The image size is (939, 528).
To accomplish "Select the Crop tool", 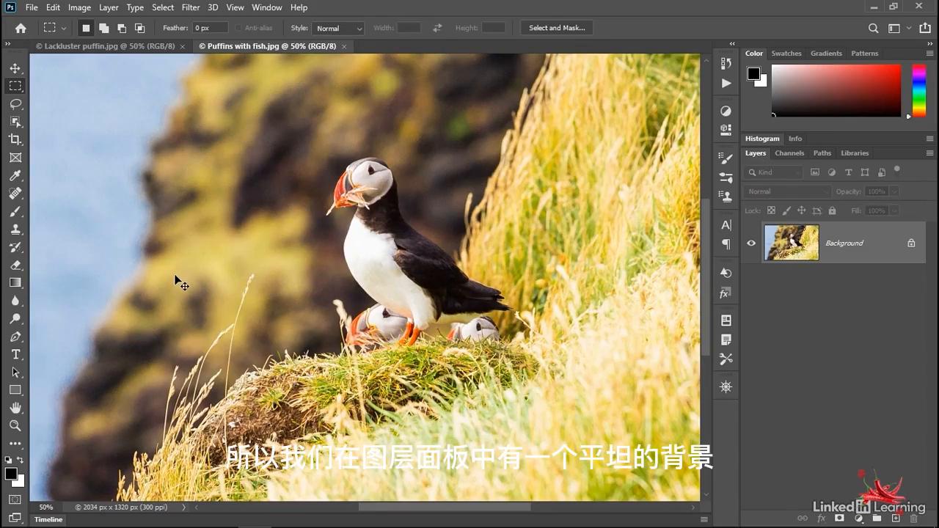I will point(15,139).
